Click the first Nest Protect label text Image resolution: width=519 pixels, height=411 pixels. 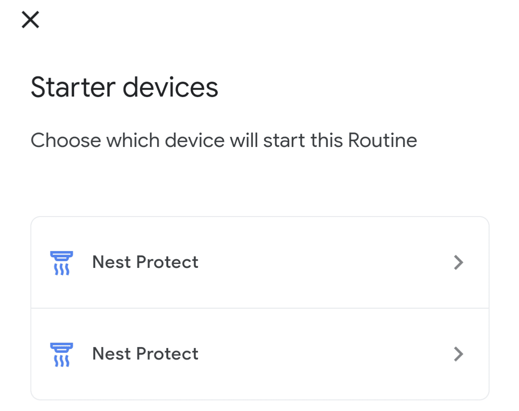(145, 262)
